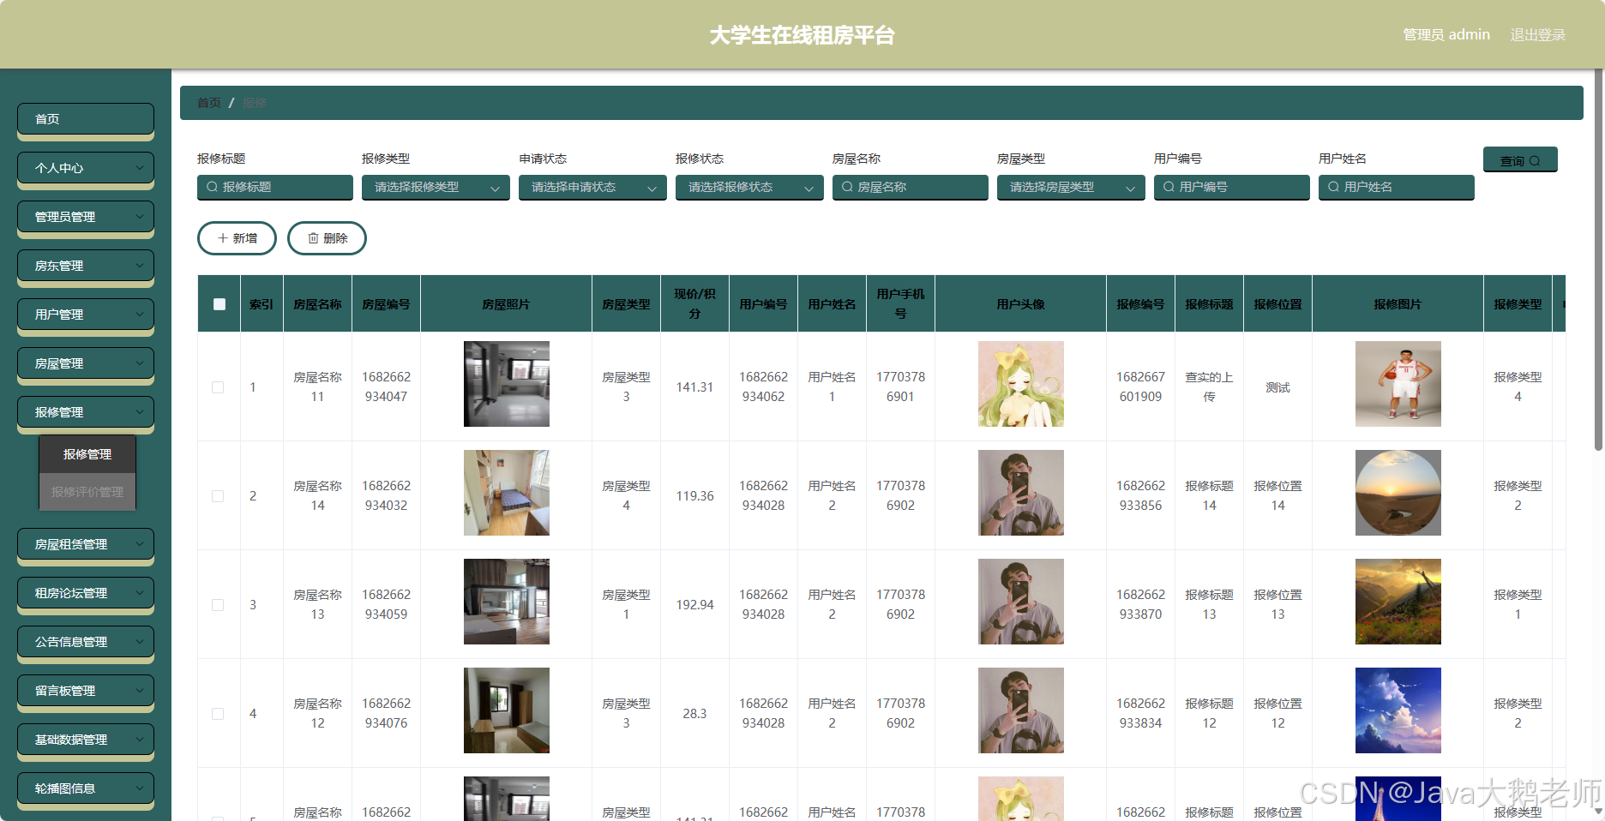Click the search icon in 房屋名称 field
The height and width of the screenshot is (821, 1605).
(x=847, y=187)
